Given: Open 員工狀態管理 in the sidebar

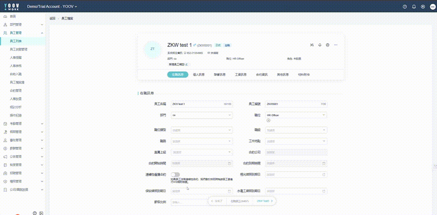Looking at the screenshot, I should [19, 49].
